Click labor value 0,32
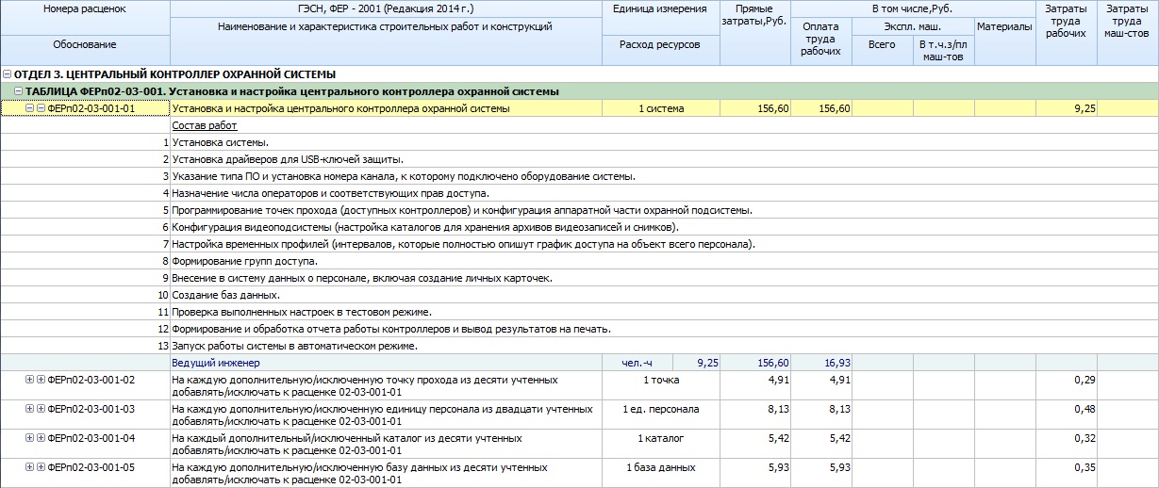The width and height of the screenshot is (1159, 488). tap(1084, 438)
